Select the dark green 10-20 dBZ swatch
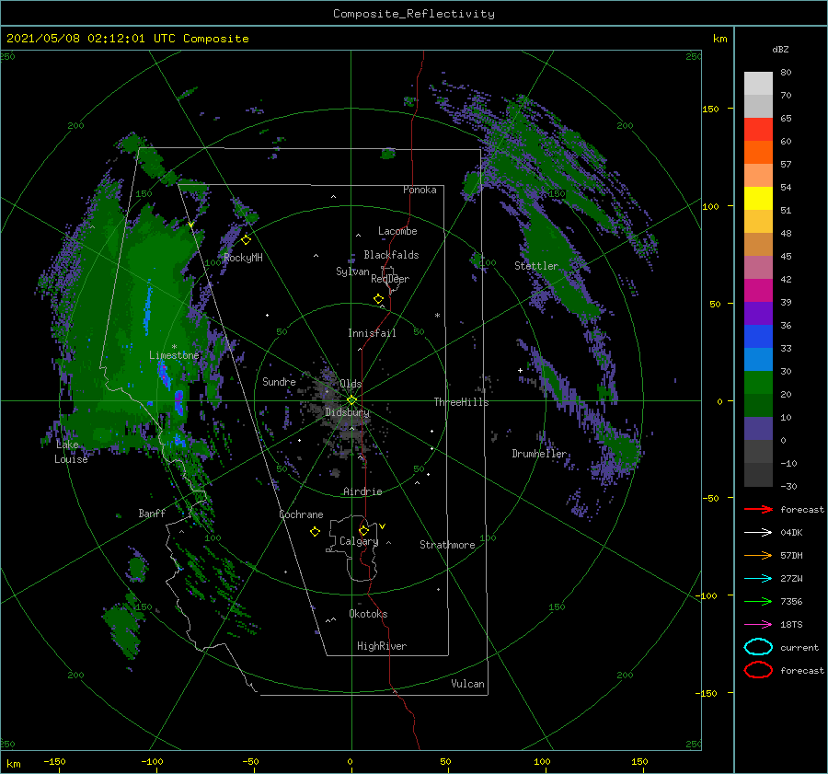828x774 pixels. [758, 406]
